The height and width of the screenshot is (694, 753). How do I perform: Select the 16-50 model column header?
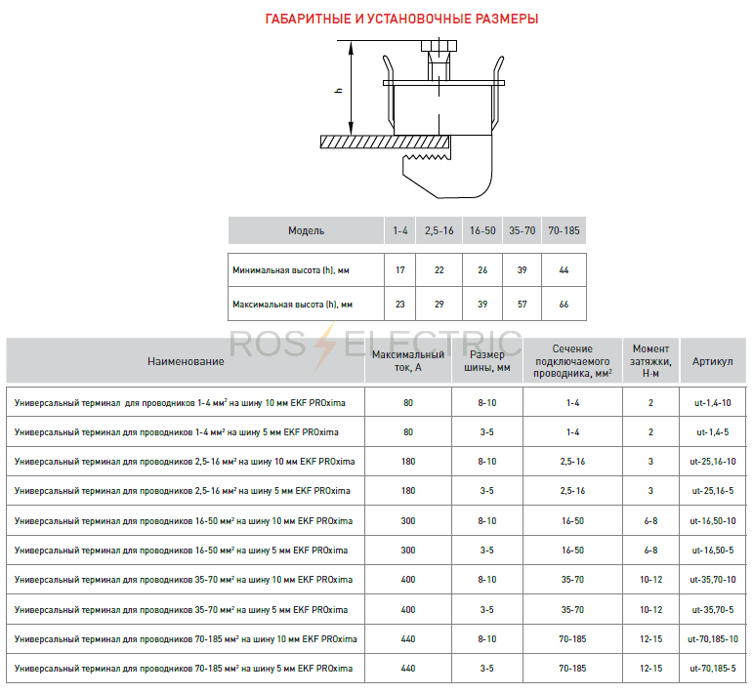pyautogui.click(x=482, y=231)
